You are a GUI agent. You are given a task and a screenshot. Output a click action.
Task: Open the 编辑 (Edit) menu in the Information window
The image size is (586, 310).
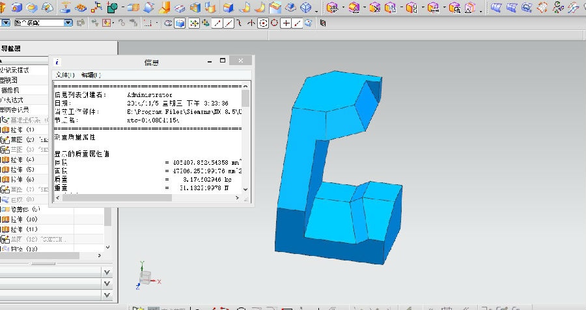coord(91,75)
